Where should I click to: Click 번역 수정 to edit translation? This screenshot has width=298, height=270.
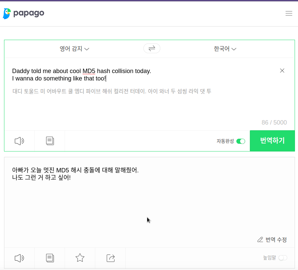click(x=272, y=240)
